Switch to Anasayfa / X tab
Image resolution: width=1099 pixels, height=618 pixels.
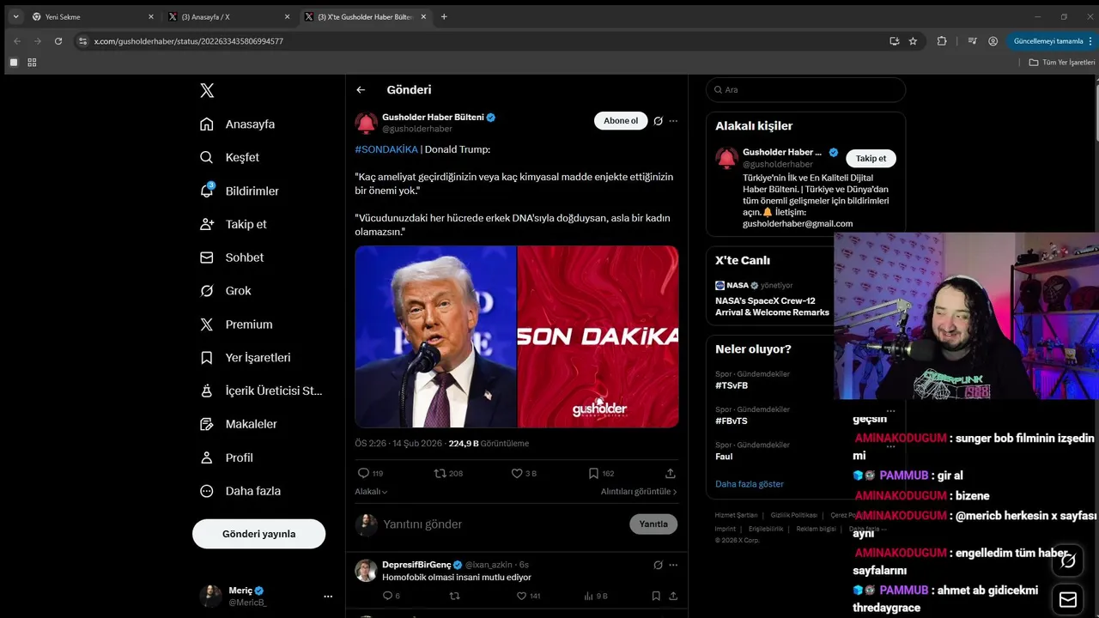[x=228, y=16]
